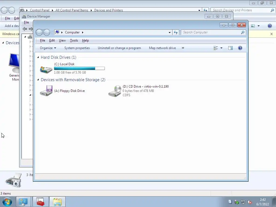Open address history dropdown in Devices and Printers
This screenshot has width=276, height=207.
coord(199,10)
